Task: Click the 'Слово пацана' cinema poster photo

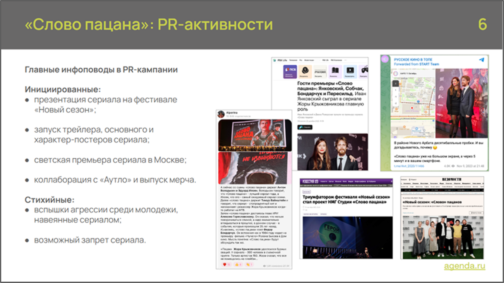Action: [x=255, y=135]
